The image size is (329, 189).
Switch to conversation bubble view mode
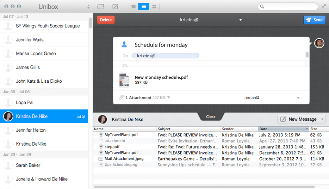point(133,7)
